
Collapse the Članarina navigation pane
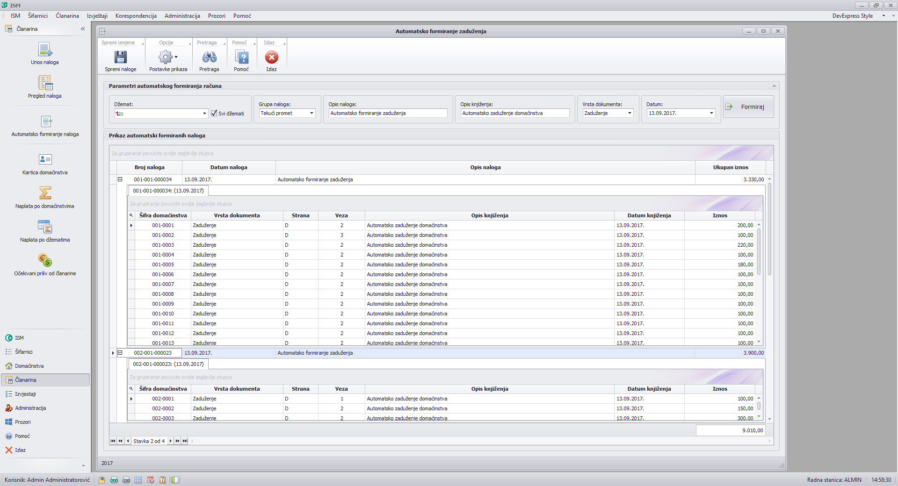(83, 29)
